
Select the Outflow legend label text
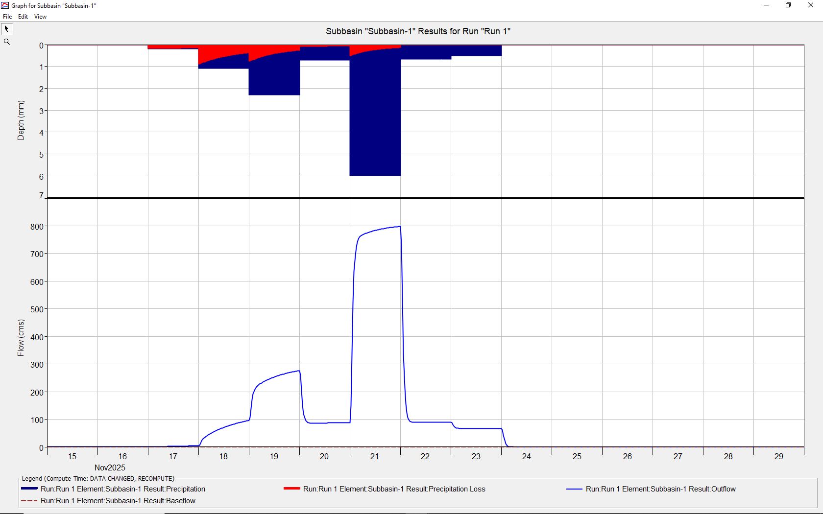[660, 489]
